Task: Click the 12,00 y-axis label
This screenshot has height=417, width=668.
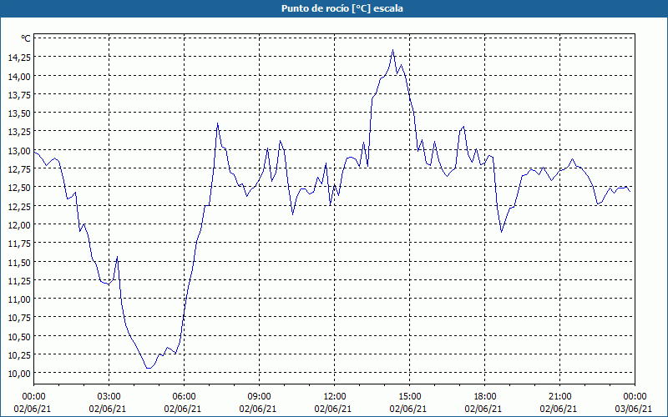Action: point(19,224)
